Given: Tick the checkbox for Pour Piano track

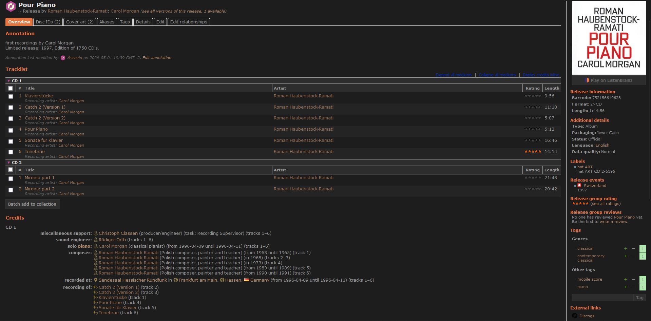Looking at the screenshot, I should tap(11, 130).
